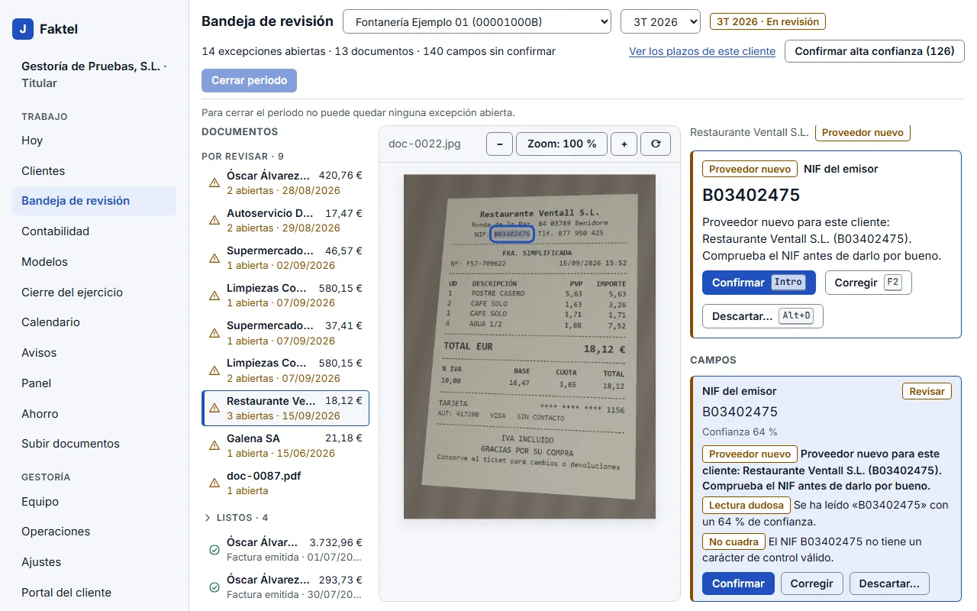Select Galena SA document 21,18 €
Screen dimensions: 977x611
pos(285,445)
